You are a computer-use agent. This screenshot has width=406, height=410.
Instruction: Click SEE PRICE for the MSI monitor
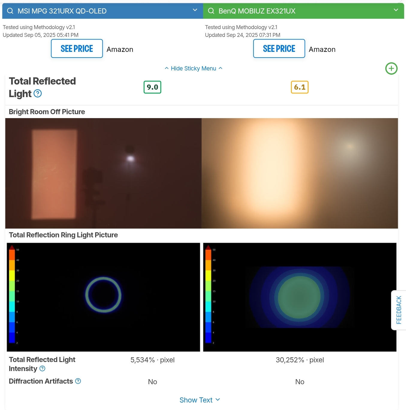coord(77,49)
